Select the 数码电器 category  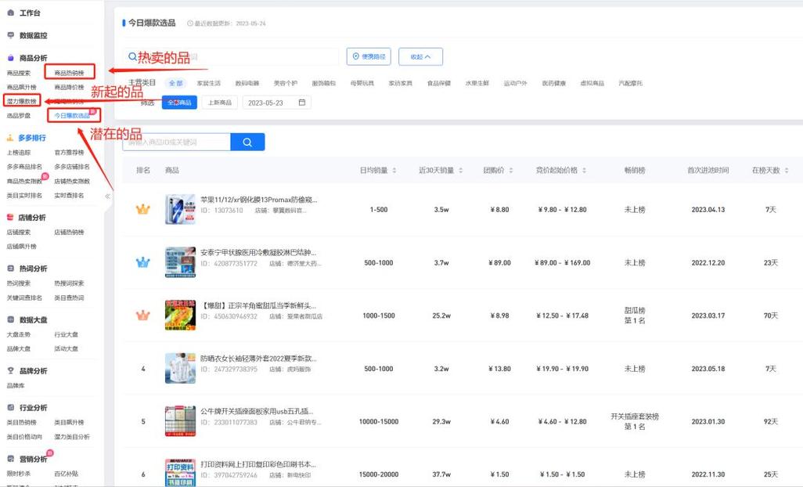[x=247, y=83]
